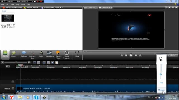Screen dimensions: 179x100
Task: Click the timeline zoom slider handle
Action: [x=16, y=62]
